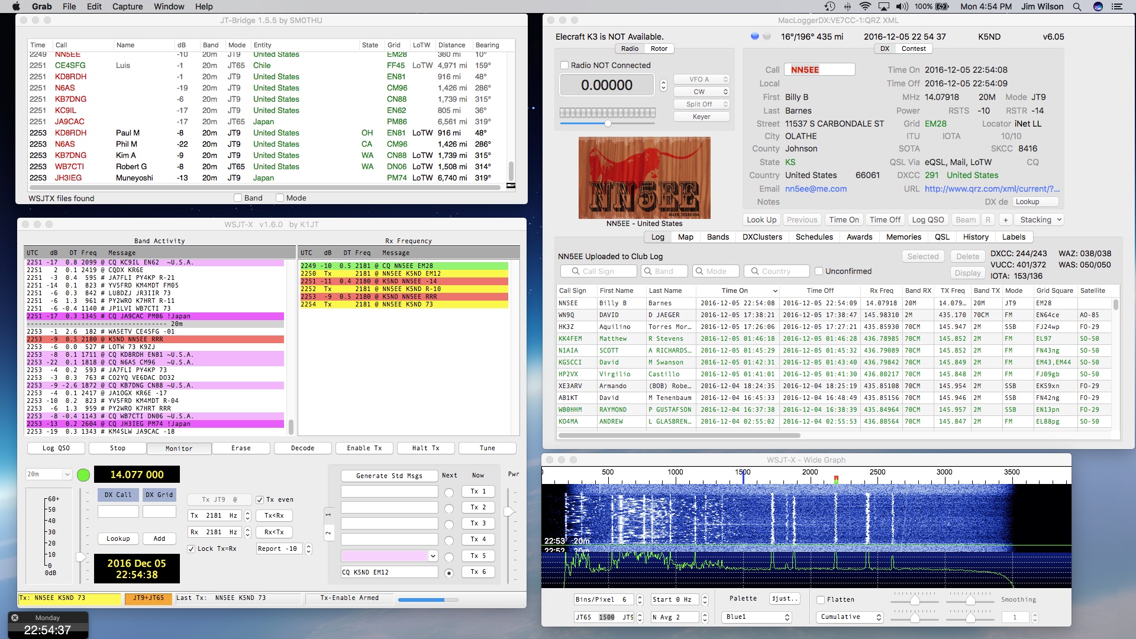Open Spotlight search icon

(x=1077, y=7)
